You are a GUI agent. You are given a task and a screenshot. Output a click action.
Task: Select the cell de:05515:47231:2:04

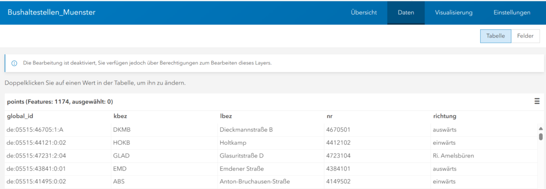58,156
